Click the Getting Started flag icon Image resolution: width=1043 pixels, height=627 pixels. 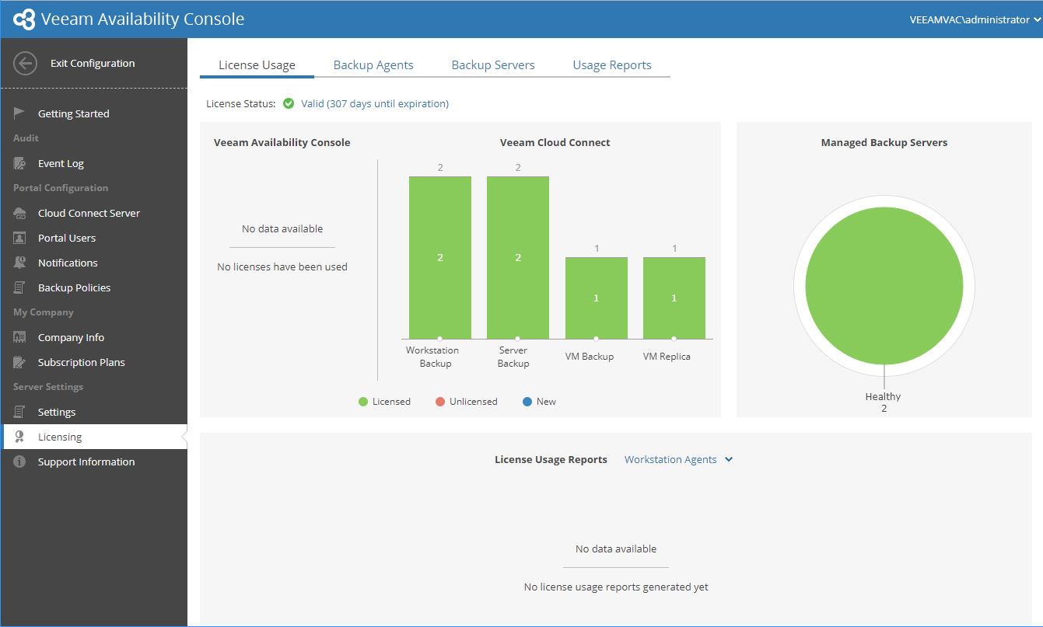[20, 113]
